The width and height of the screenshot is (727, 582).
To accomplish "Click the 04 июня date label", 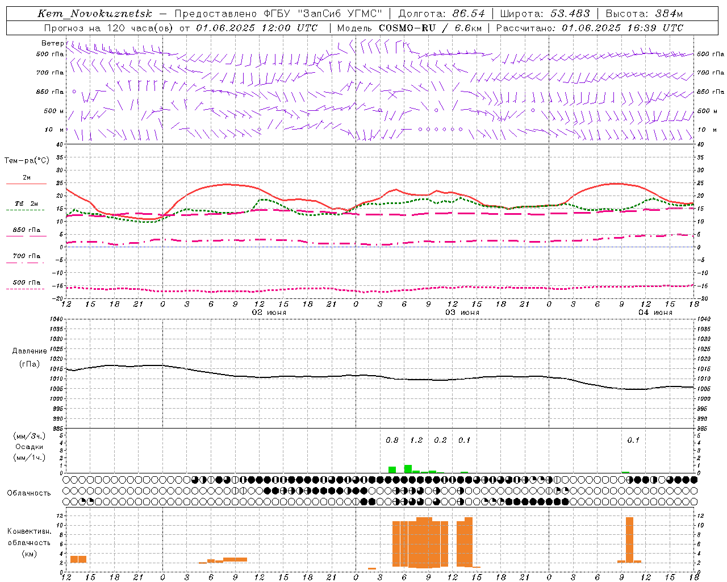I will tap(655, 313).
